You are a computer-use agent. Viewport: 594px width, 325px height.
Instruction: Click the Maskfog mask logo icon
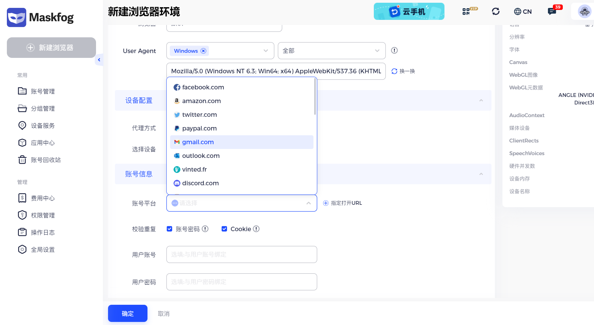16,17
